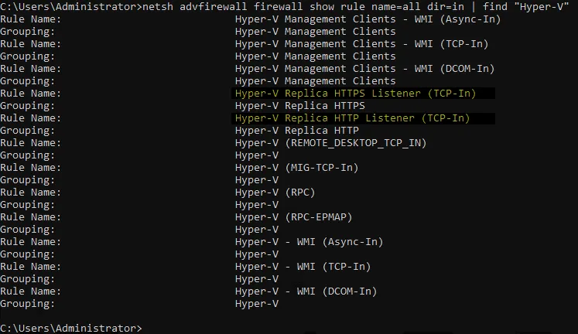
Task: Click the Hyper-V Replica HTTPS grouping value
Action: pyautogui.click(x=299, y=106)
